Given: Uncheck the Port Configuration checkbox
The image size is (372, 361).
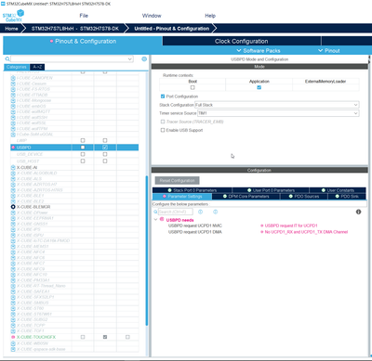Looking at the screenshot, I should (163, 97).
